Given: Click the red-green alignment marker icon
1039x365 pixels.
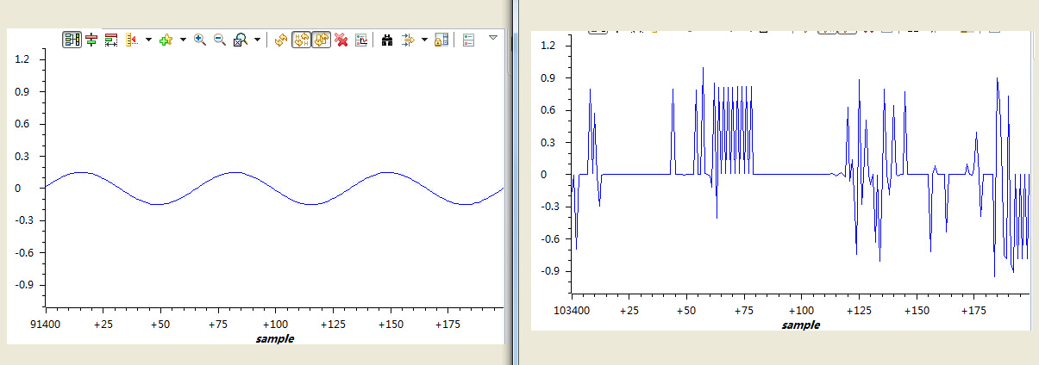Looking at the screenshot, I should point(91,40).
